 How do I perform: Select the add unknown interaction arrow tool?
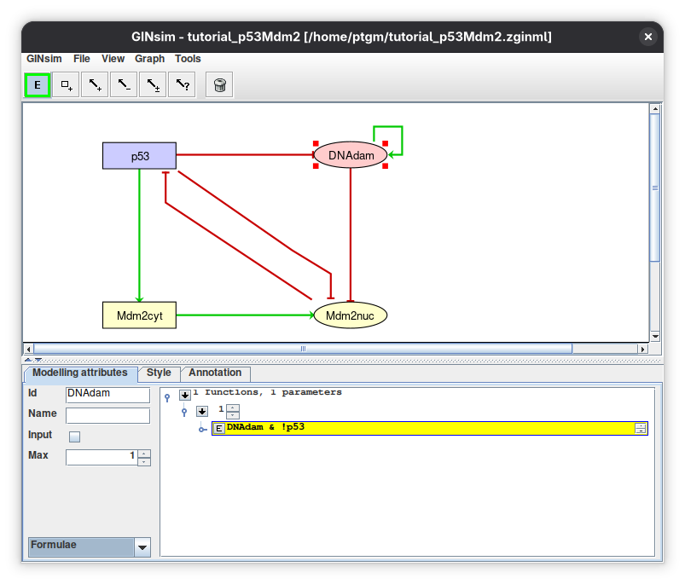click(x=182, y=85)
